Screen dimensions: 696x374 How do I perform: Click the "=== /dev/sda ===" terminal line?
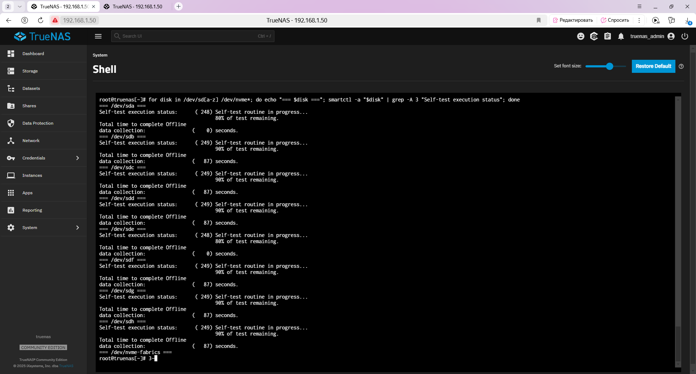[x=122, y=106]
